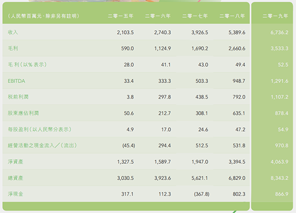Click the pre-tax profit value 792.0

click(239, 97)
